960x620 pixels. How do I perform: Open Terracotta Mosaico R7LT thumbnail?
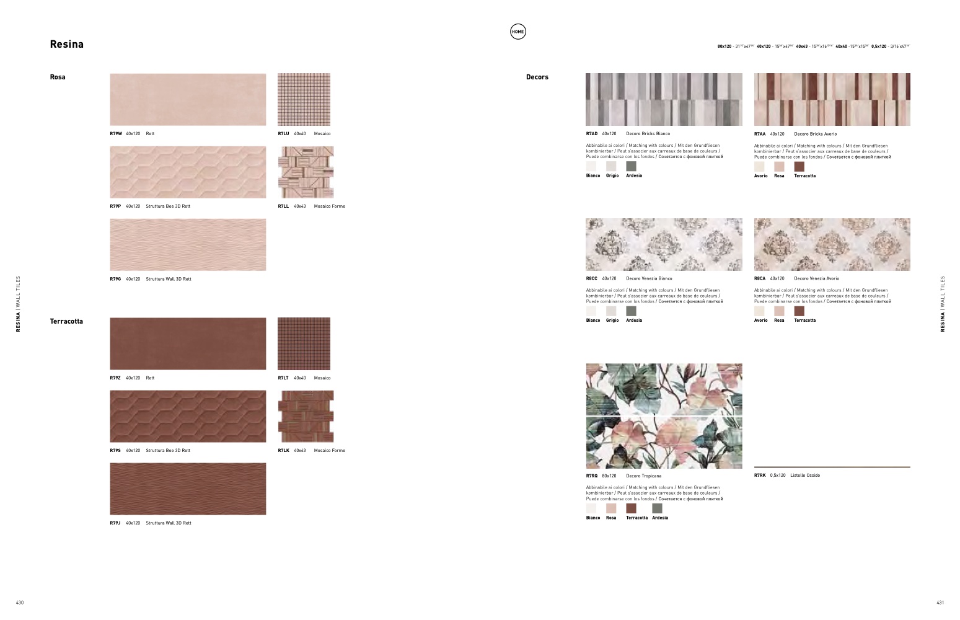pos(304,344)
